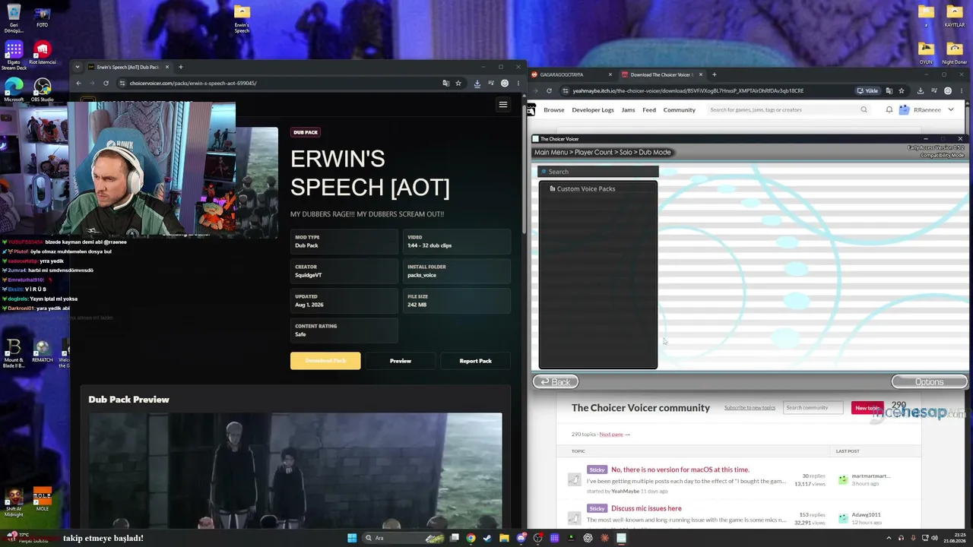Report Pack for Erwin's Speech

pos(476,361)
